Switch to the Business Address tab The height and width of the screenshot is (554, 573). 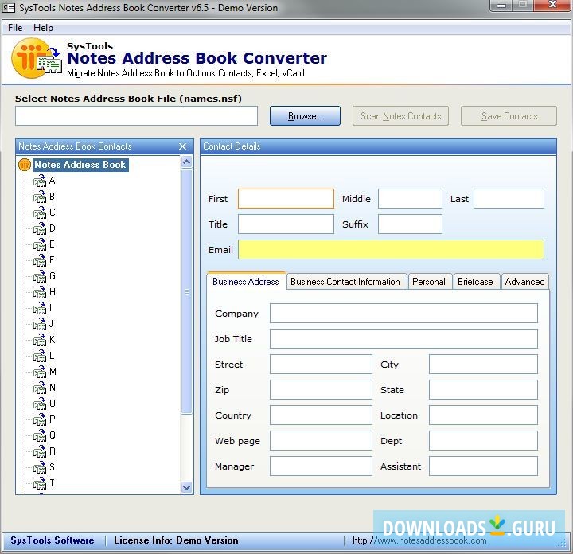(246, 282)
